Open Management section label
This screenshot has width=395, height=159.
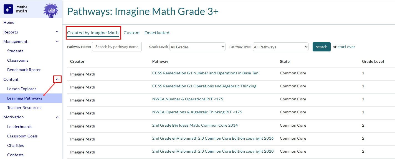point(15,41)
